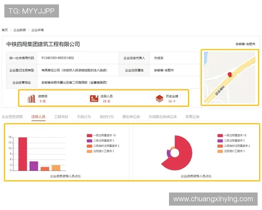Click the 有限责任公司 registration type value
Screen dimensions: 262x210
coord(74,70)
